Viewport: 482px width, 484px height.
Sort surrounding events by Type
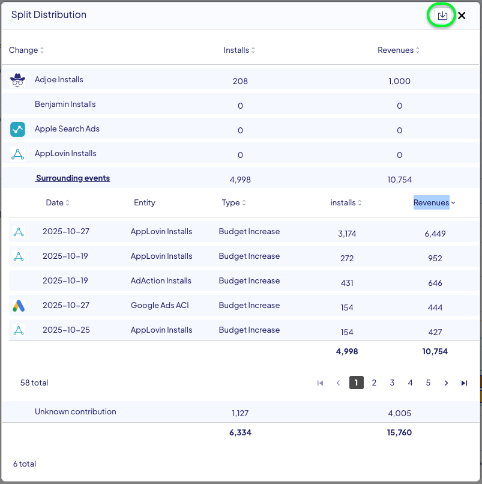pos(234,203)
